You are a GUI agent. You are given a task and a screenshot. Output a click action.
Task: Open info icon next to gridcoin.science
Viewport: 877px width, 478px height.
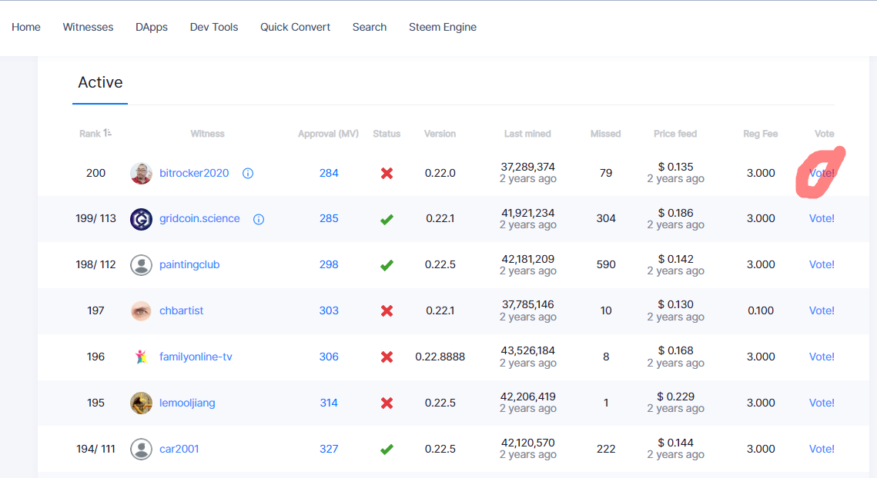pos(259,219)
